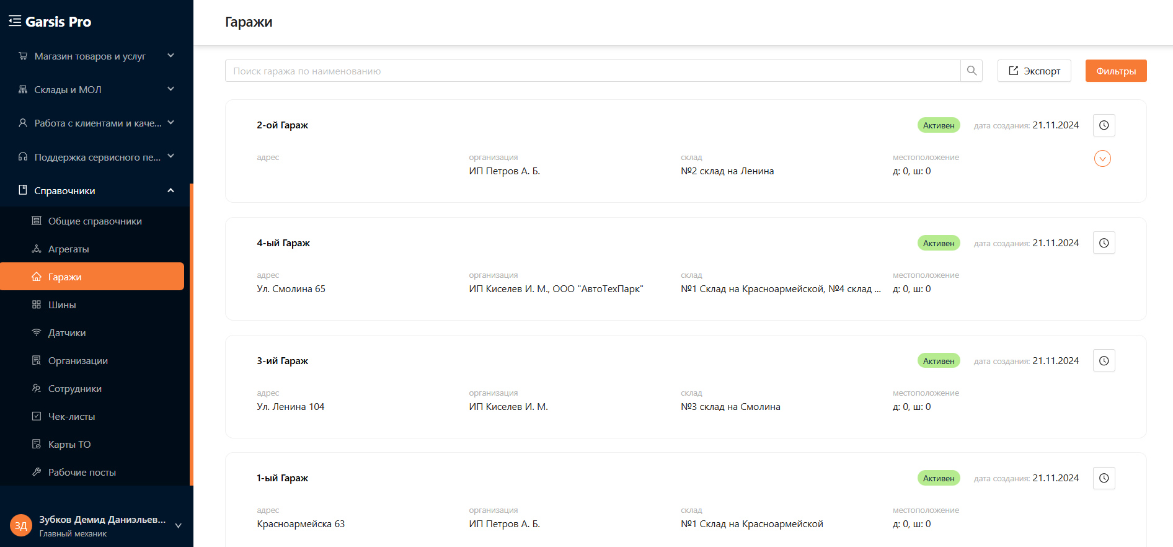
Task: Click the shopping cart icon for Магазин
Action: pyautogui.click(x=23, y=56)
